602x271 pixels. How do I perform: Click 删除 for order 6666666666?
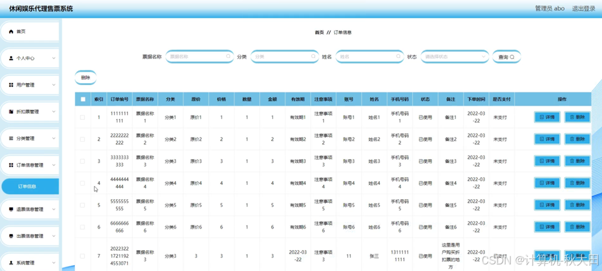tap(577, 227)
